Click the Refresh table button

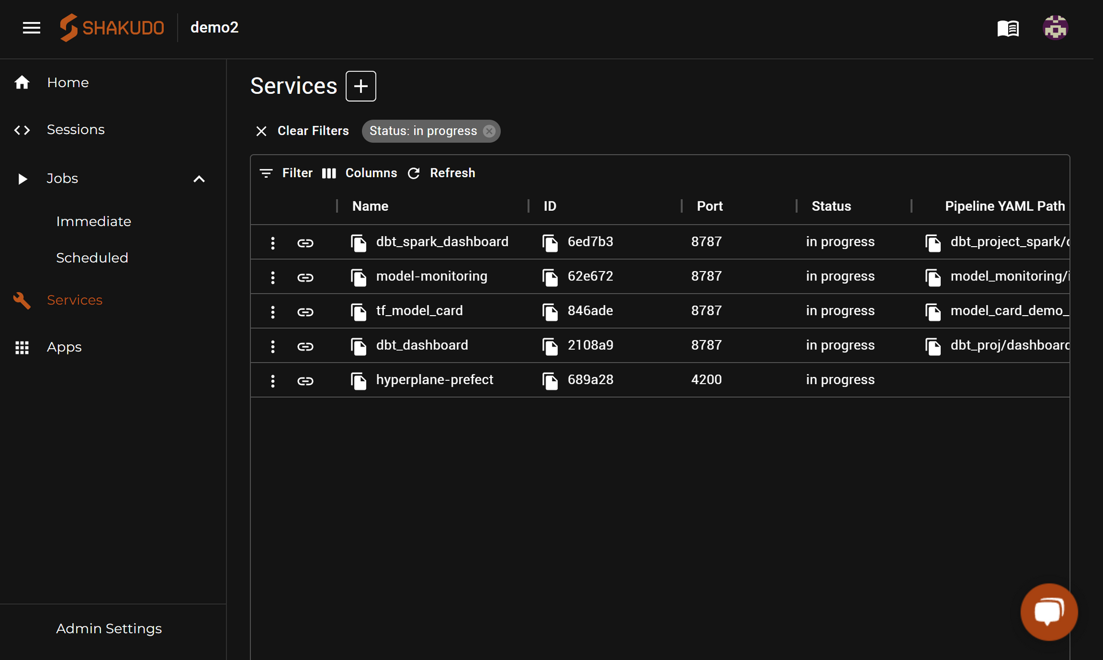tap(442, 173)
